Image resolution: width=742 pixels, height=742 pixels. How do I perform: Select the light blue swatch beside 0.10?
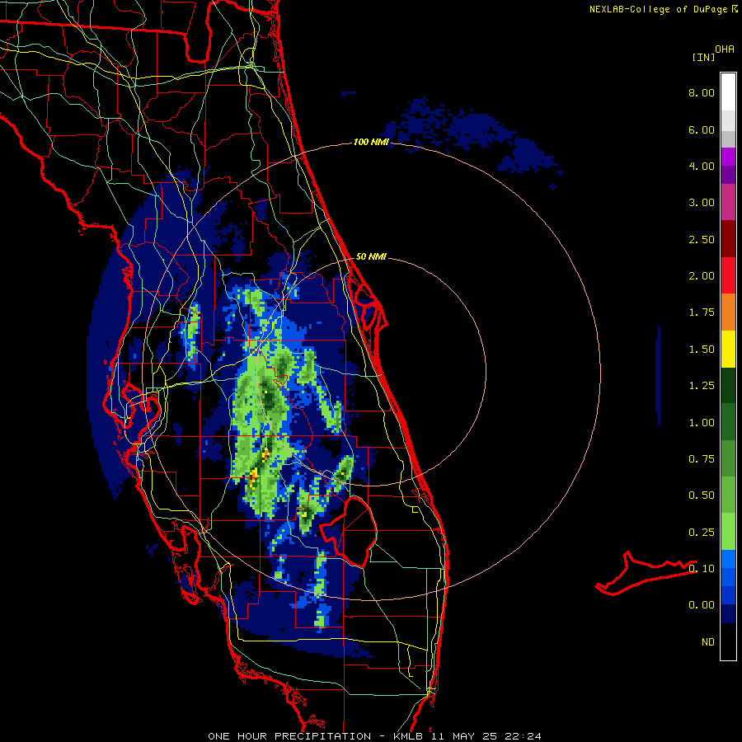coord(728,559)
